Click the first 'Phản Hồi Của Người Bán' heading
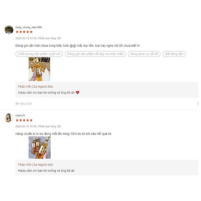Viewport: 201px width, 201px height. tap(36, 87)
